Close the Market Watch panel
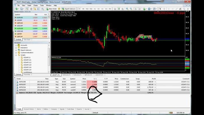 pos(49,12)
